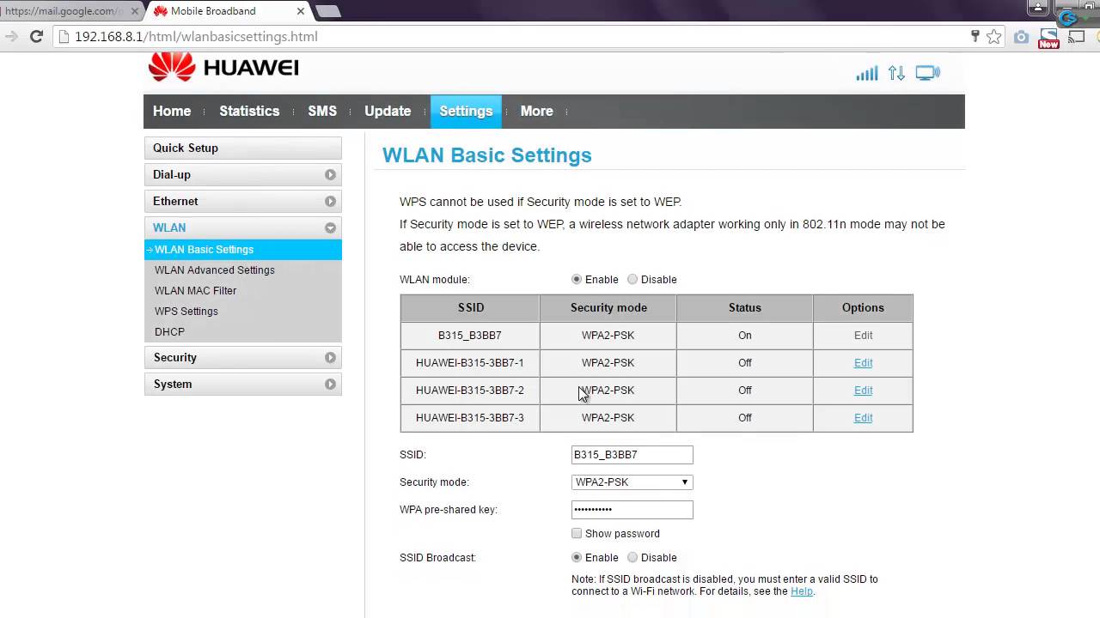Close the Mobile Broadband tab

click(x=301, y=11)
